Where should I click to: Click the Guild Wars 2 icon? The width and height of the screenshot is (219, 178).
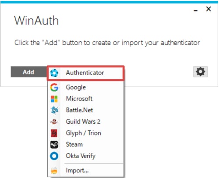point(54,121)
